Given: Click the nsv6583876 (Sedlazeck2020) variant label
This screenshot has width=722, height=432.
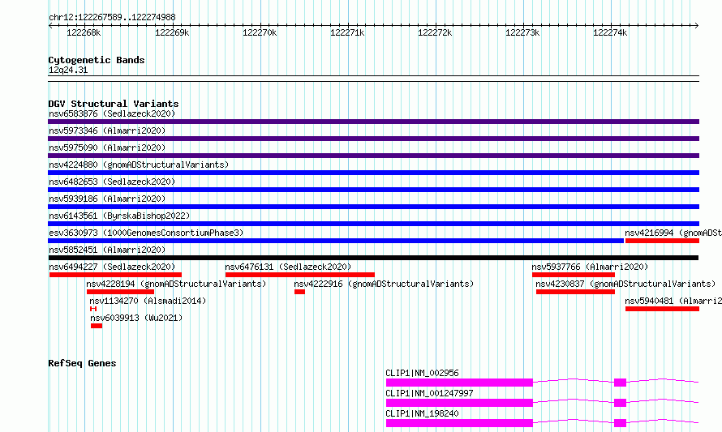Looking at the screenshot, I should 112,113.
